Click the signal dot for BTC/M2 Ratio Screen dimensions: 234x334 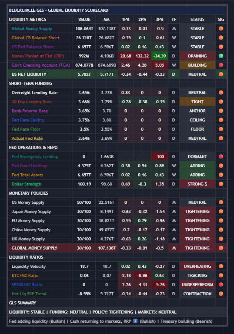[x=221, y=275]
